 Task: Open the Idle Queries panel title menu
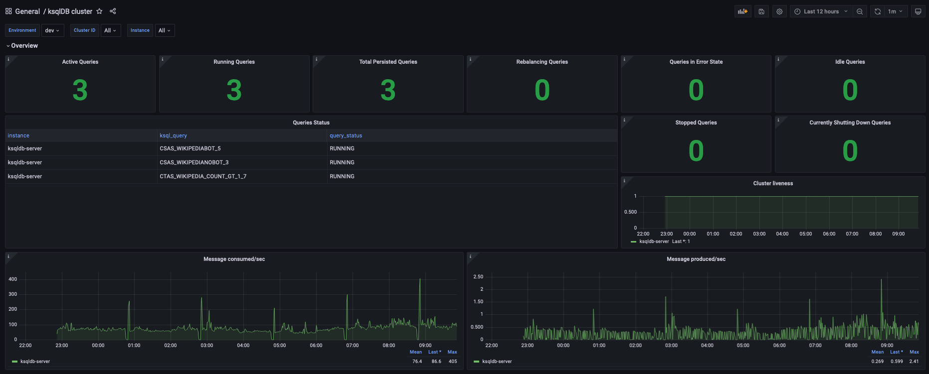[x=850, y=62]
